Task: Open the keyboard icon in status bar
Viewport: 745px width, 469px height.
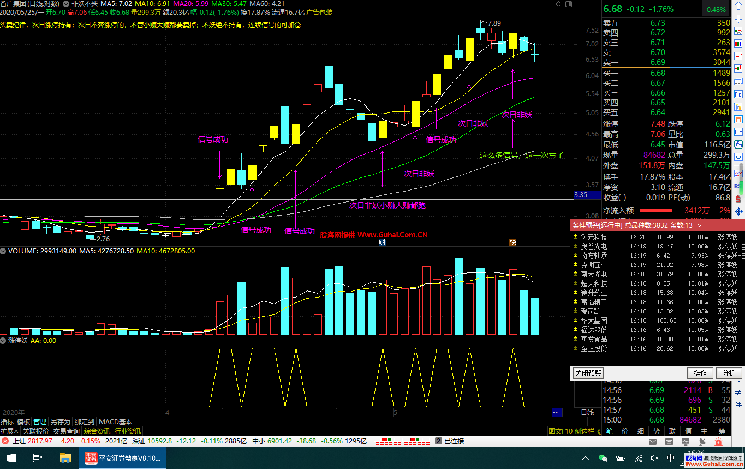Action: (669, 442)
